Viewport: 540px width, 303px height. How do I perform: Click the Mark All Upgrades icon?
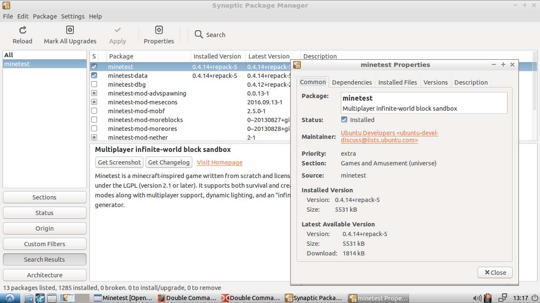coord(70,31)
